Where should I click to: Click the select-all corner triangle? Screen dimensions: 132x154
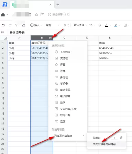pyautogui.click(x=5, y=38)
